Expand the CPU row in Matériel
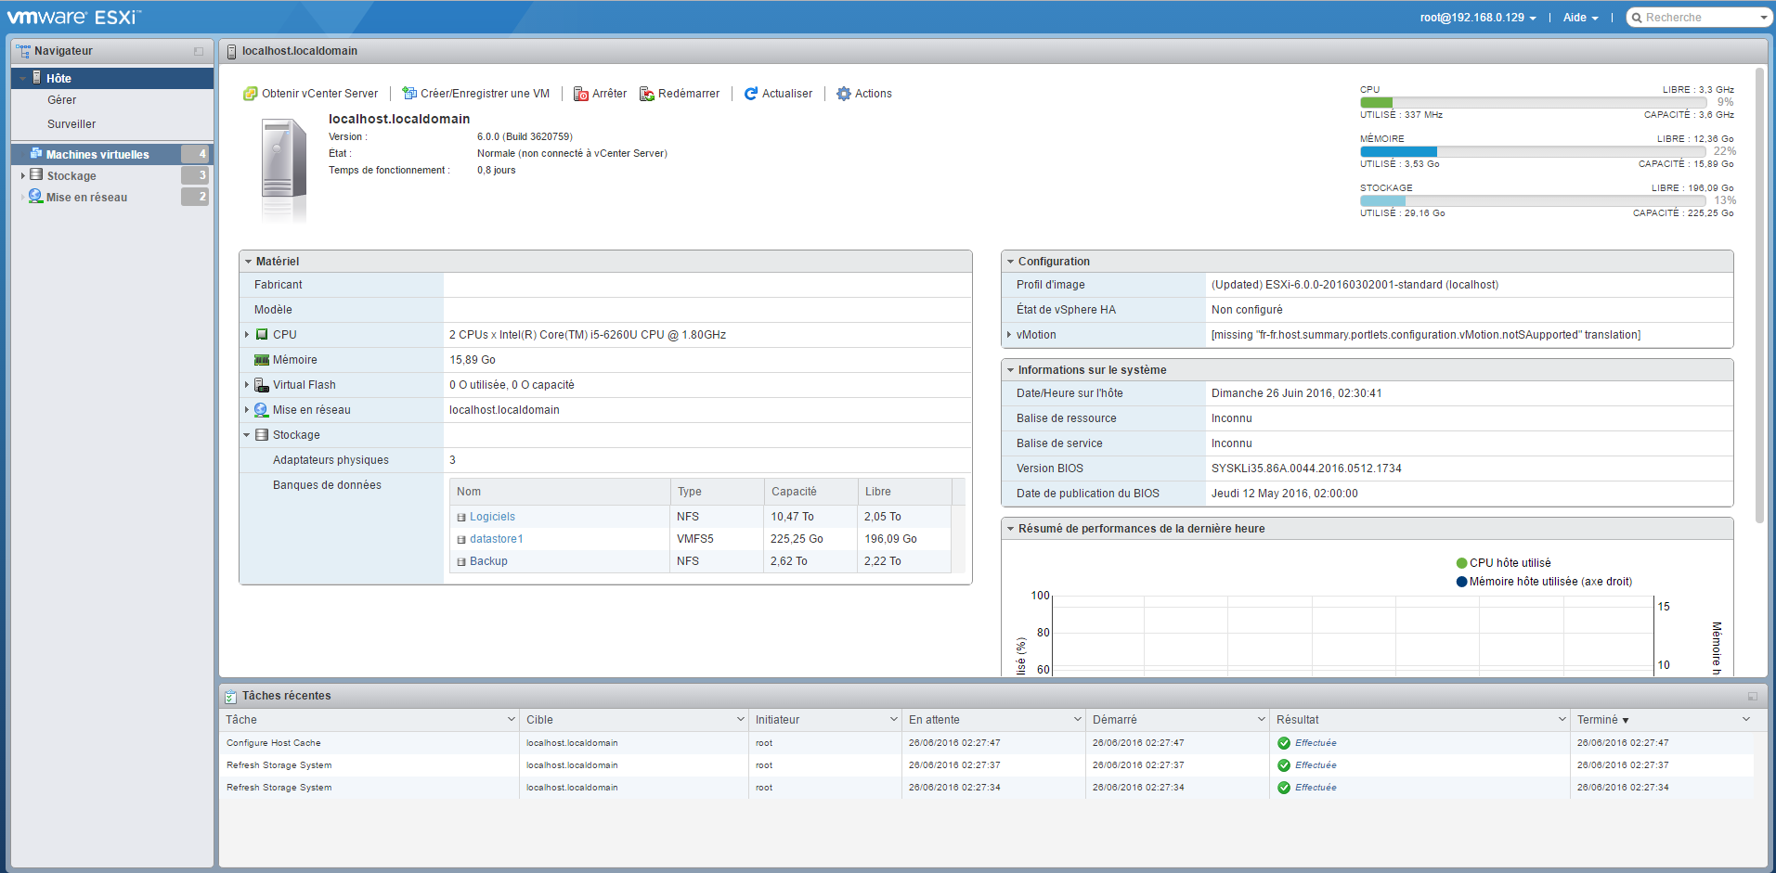This screenshot has width=1776, height=873. (x=247, y=335)
